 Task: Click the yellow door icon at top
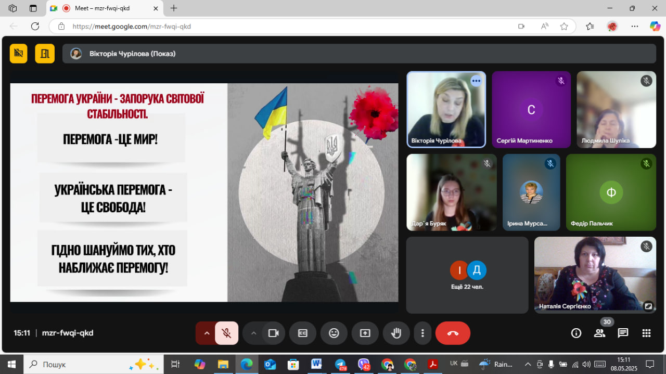pos(45,53)
